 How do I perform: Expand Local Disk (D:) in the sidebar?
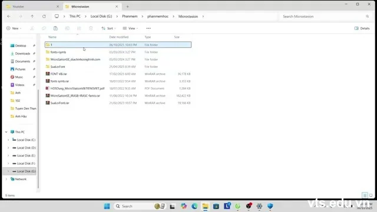pos(8,148)
